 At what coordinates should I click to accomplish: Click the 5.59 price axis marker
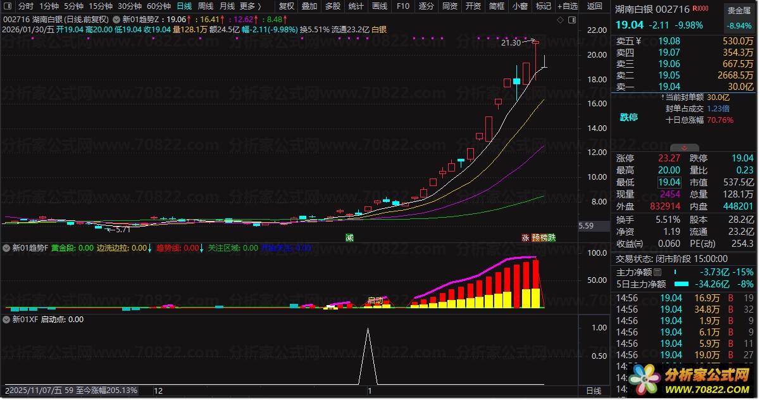pyautogui.click(x=586, y=226)
